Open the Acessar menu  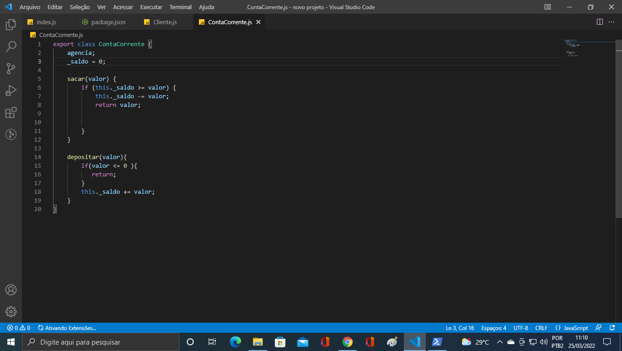(x=123, y=7)
